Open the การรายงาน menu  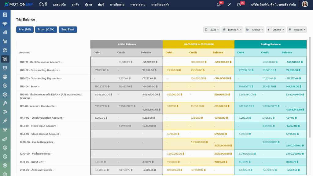point(138,5)
